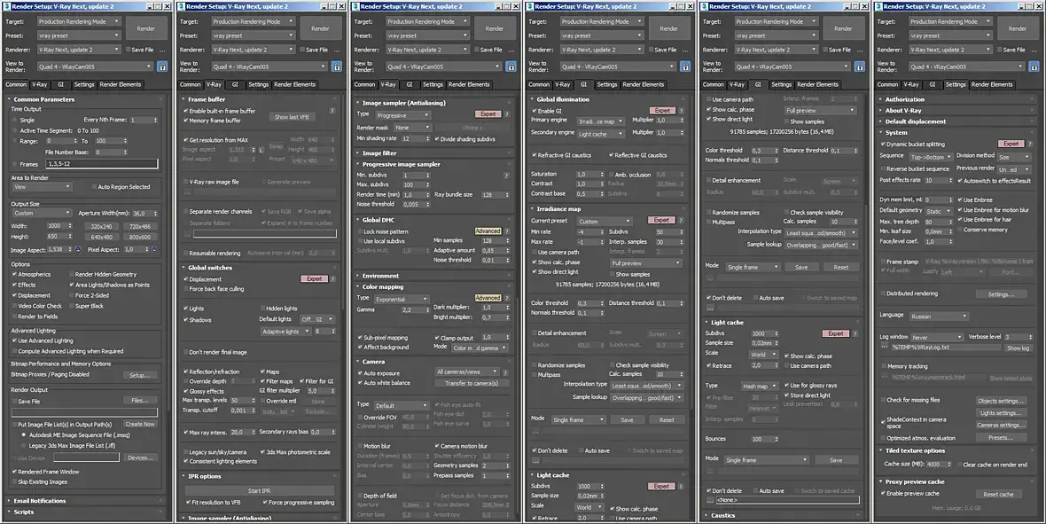Toggle view lock icon in Global illumination window
The width and height of the screenshot is (1046, 524).
coord(685,66)
